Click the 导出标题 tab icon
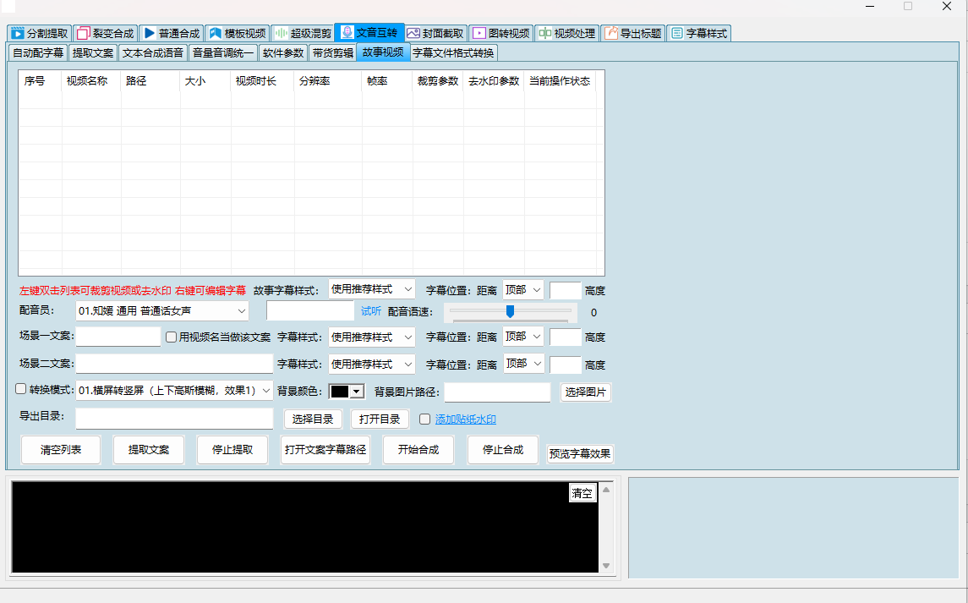The image size is (968, 603). (x=610, y=34)
